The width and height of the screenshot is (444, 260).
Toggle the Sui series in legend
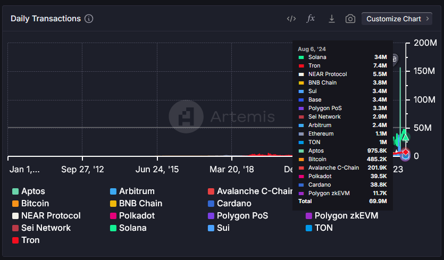(x=219, y=228)
